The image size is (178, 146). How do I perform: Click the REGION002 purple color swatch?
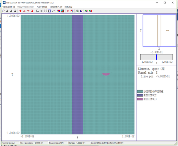(140, 95)
